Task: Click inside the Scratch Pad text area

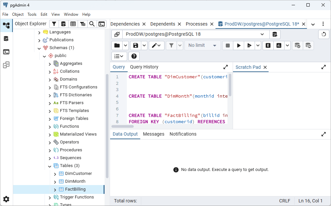Action: pos(282,101)
